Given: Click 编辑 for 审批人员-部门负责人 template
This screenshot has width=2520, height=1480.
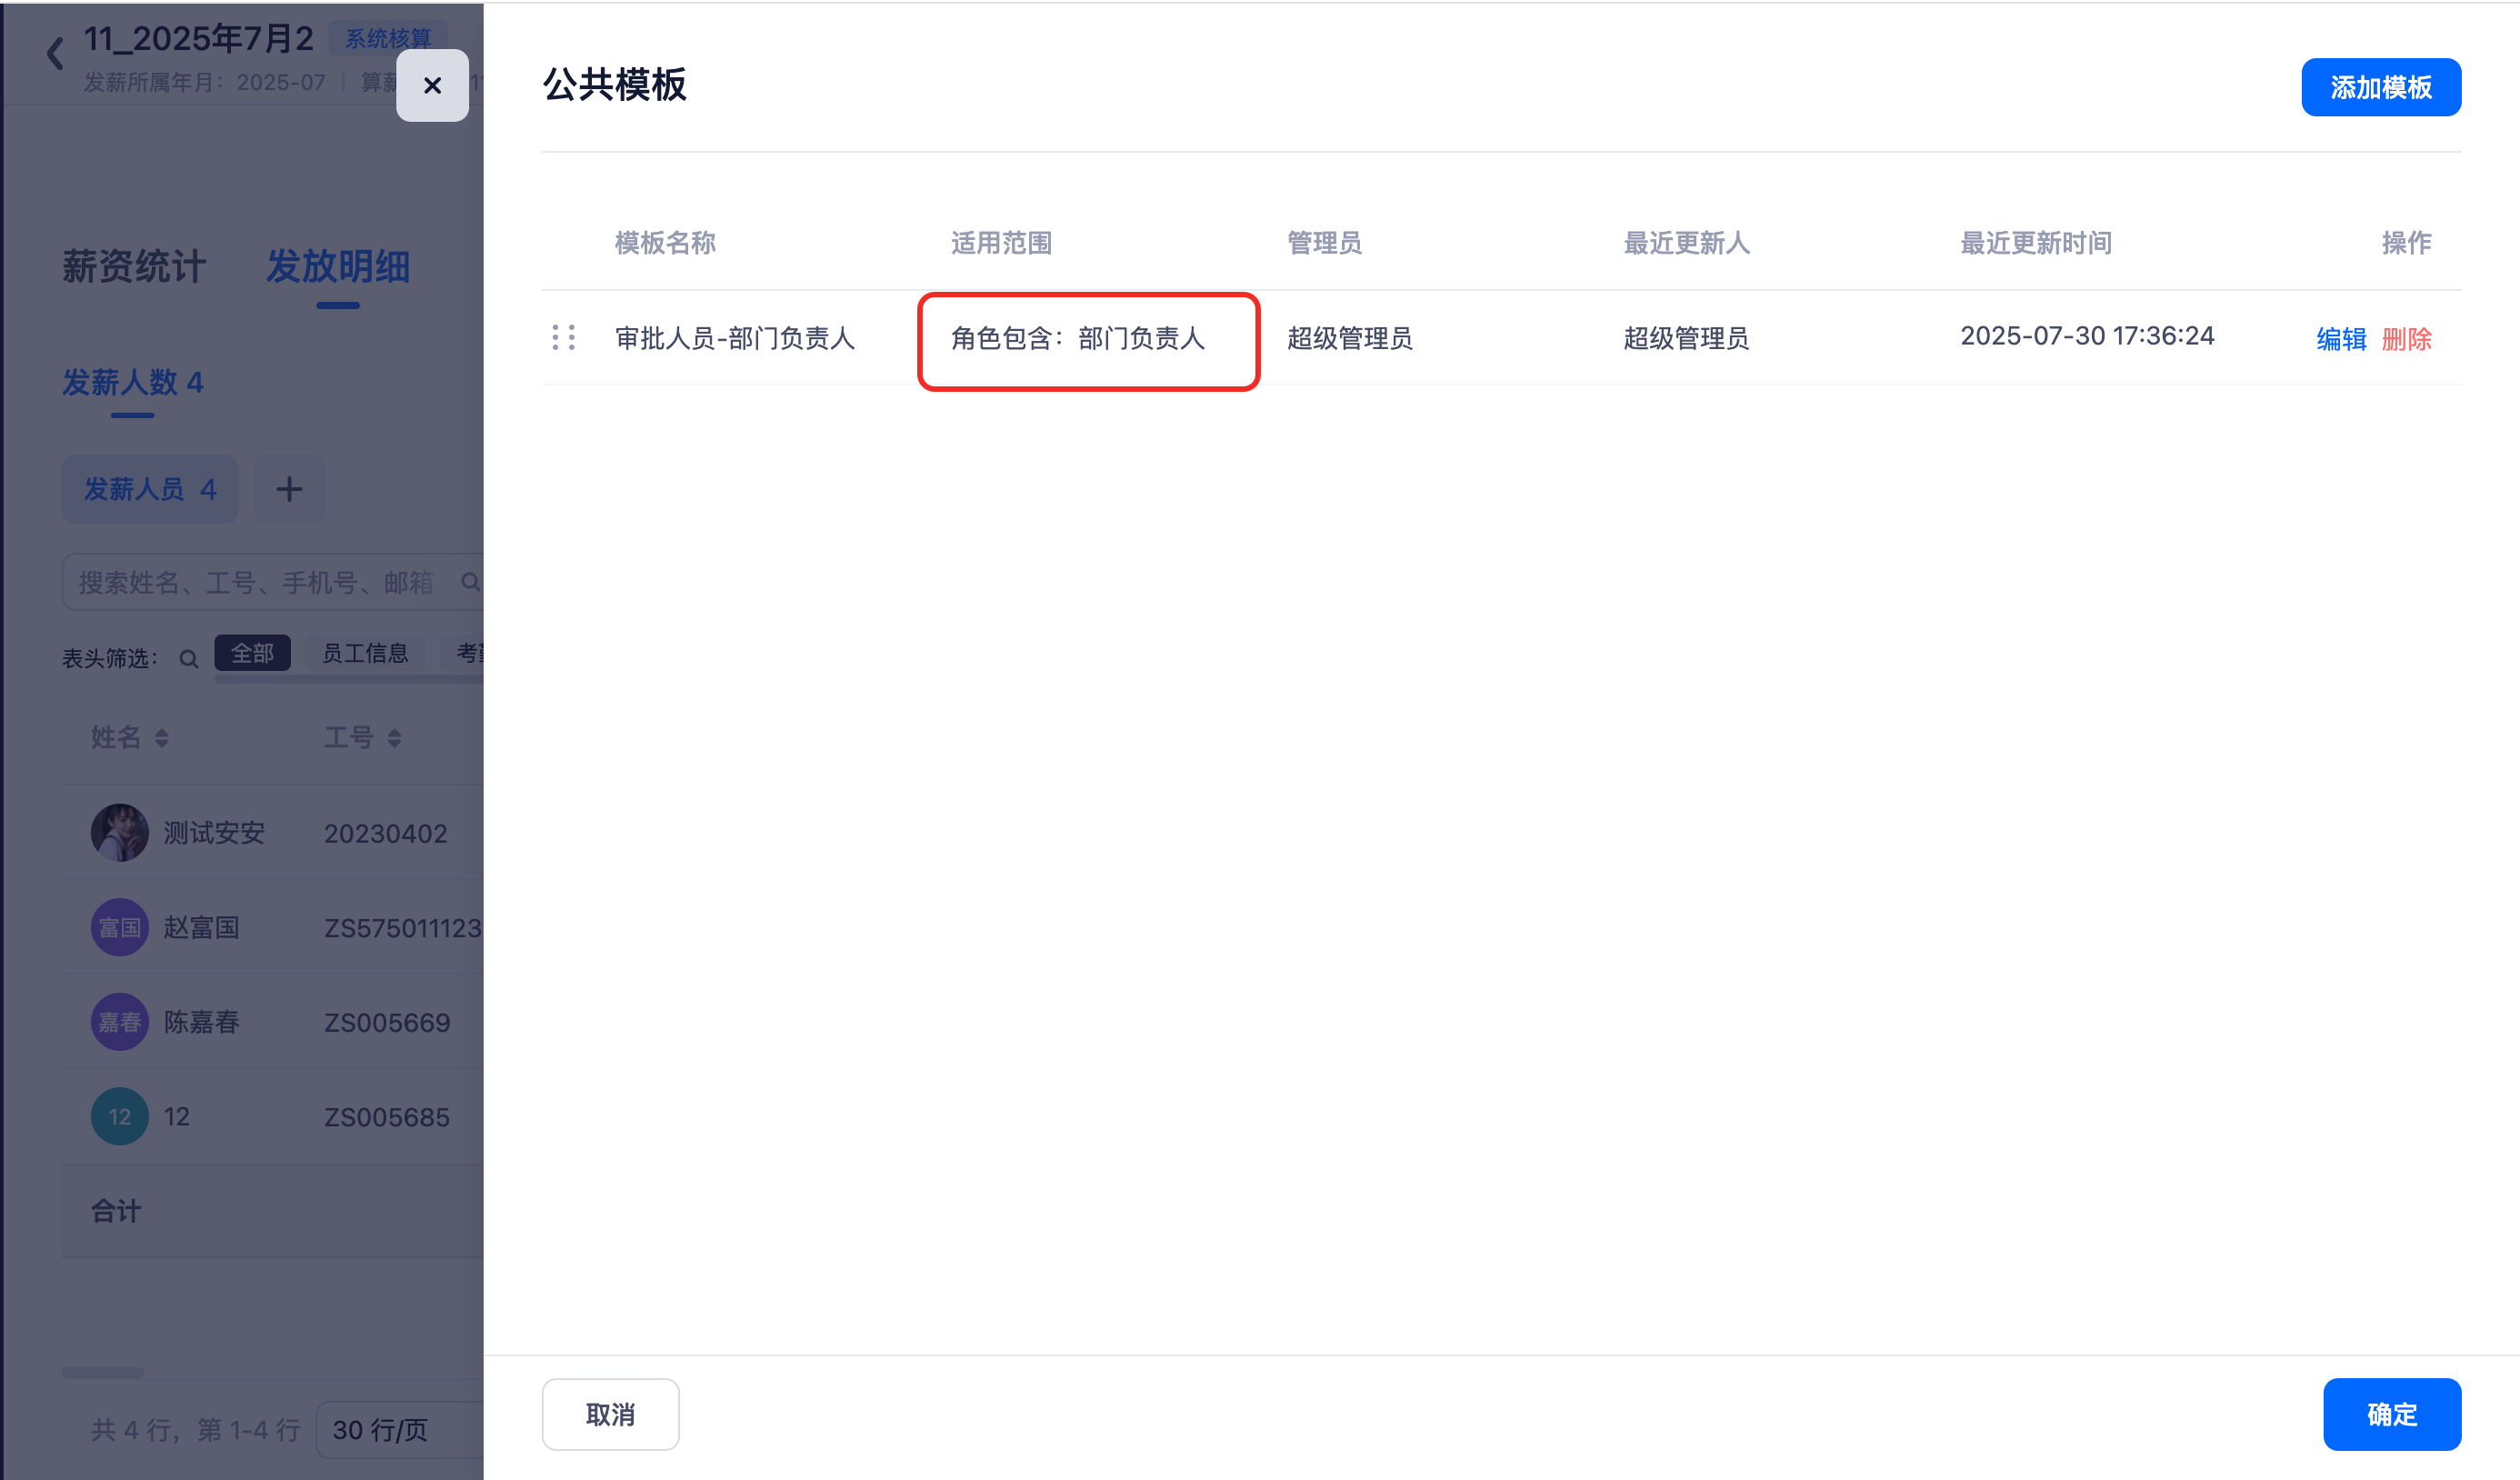Looking at the screenshot, I should pos(2340,339).
